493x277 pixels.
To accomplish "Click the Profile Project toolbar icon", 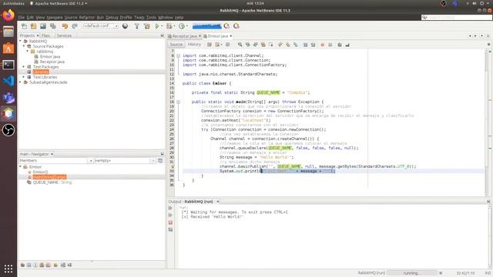I will click(x=182, y=26).
